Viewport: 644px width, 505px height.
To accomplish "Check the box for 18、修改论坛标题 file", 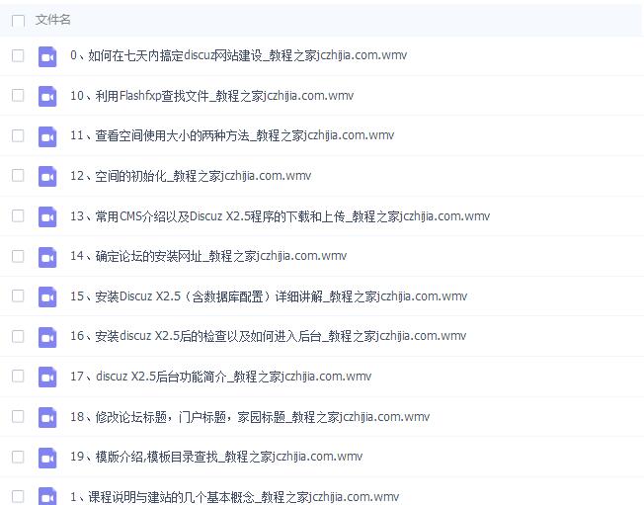I will point(18,416).
